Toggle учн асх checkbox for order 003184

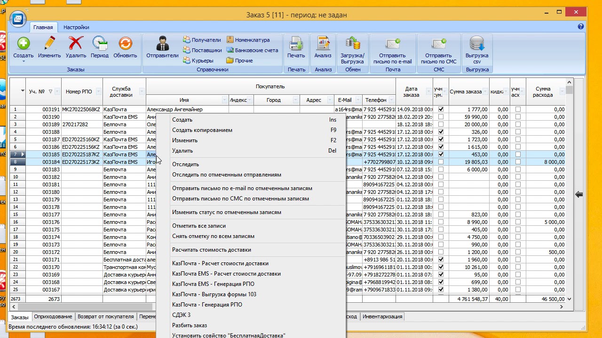click(x=518, y=162)
